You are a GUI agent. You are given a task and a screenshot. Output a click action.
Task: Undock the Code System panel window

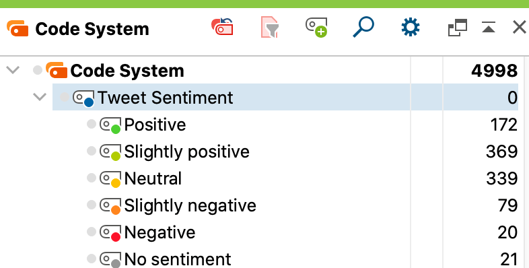(458, 28)
